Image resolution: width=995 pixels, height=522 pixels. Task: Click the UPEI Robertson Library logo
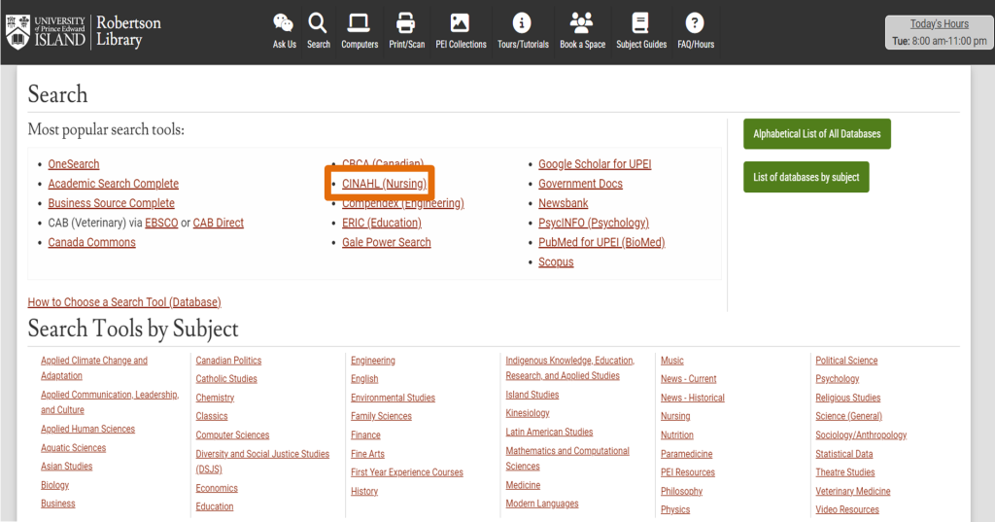tap(84, 31)
